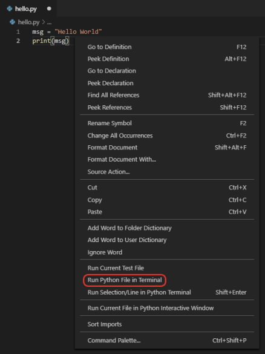Image resolution: width=265 pixels, height=354 pixels.
Task: Choose Format Document
Action: [x=167, y=148]
